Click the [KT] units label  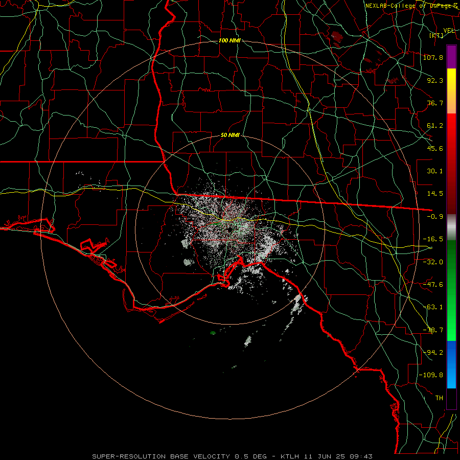pos(436,35)
